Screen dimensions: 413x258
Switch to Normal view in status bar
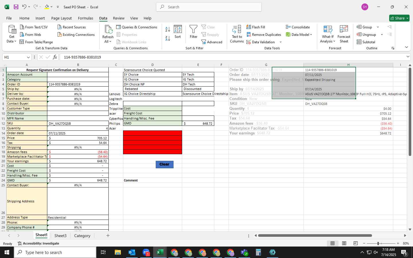click(332, 243)
